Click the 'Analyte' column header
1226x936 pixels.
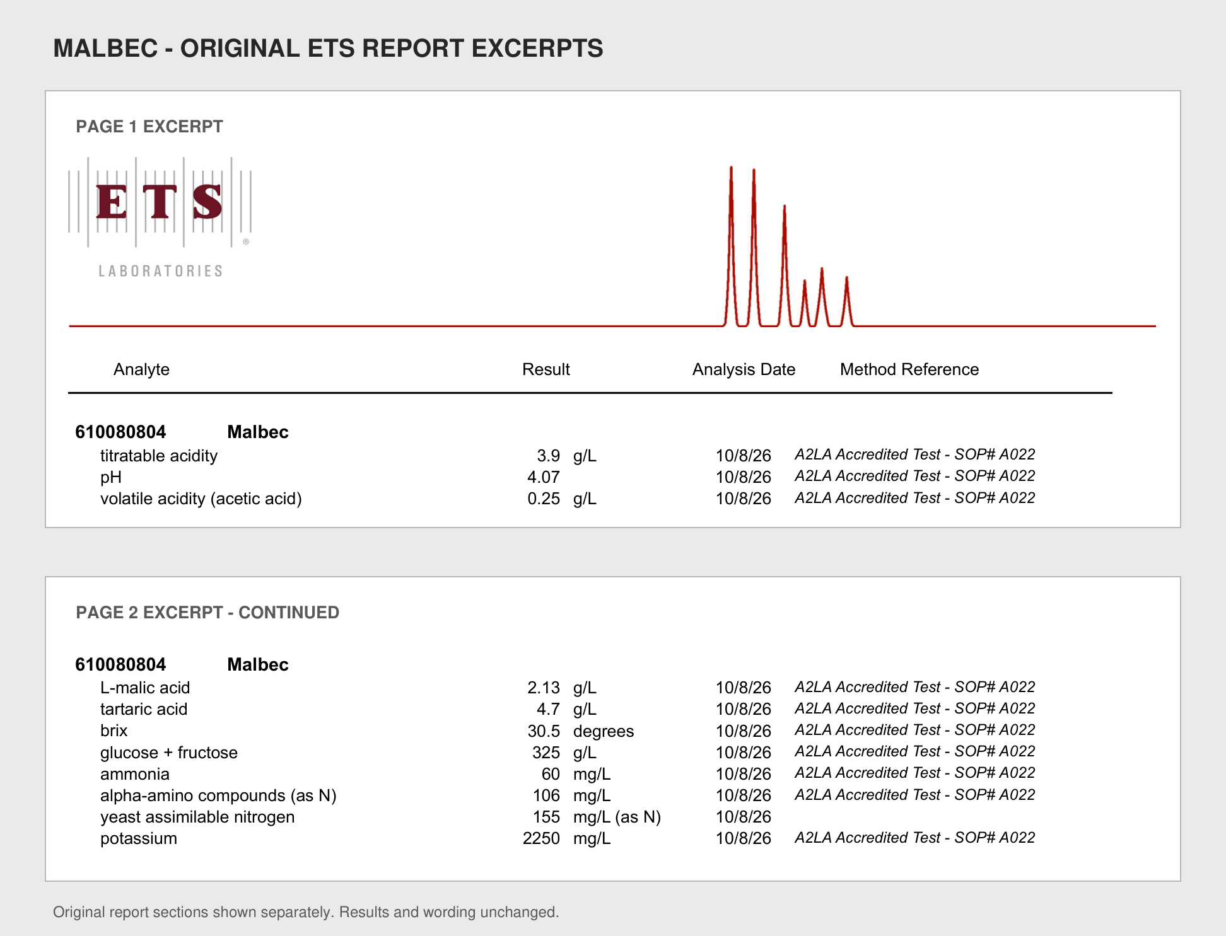click(141, 369)
